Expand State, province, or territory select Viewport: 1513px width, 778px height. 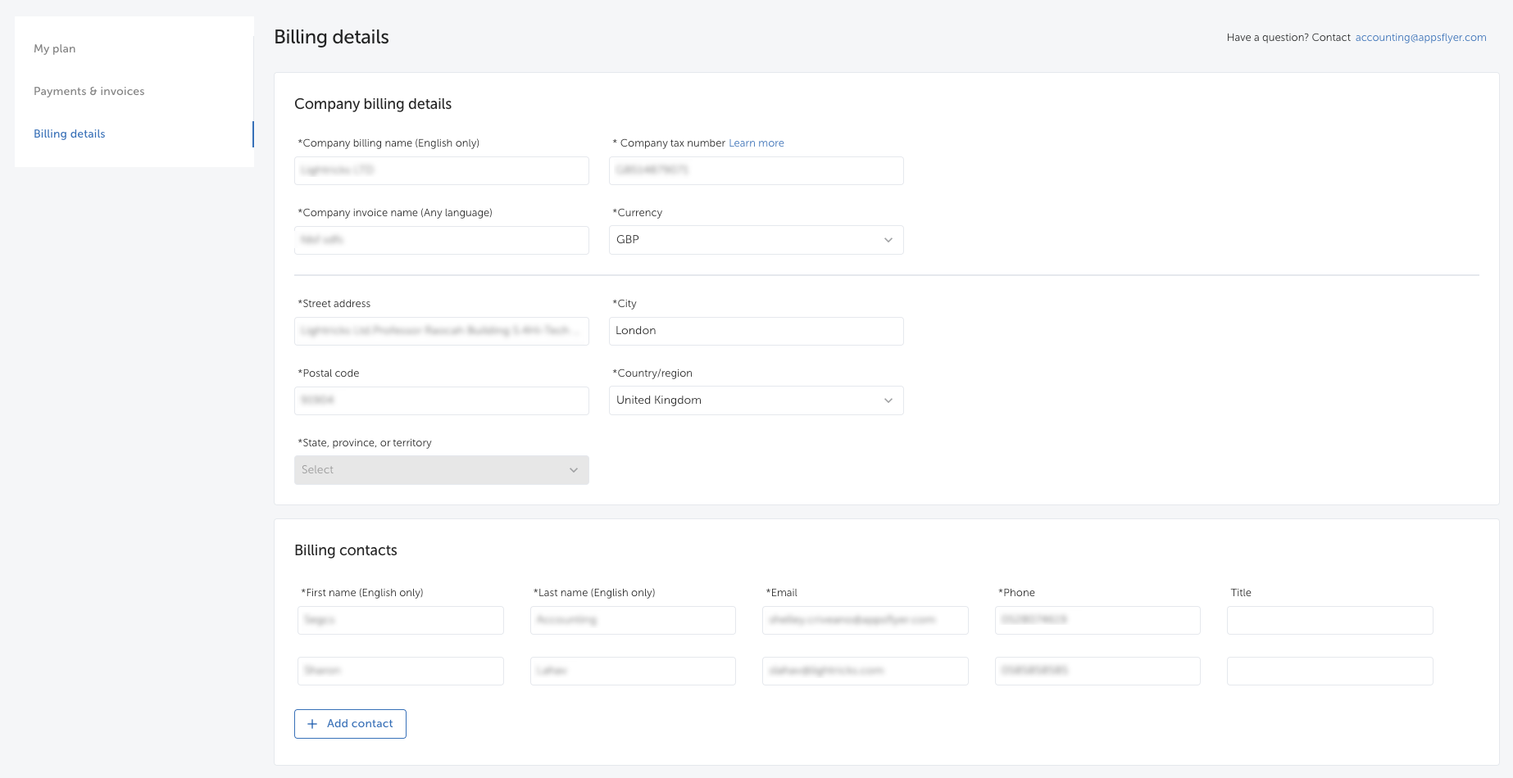click(x=441, y=470)
